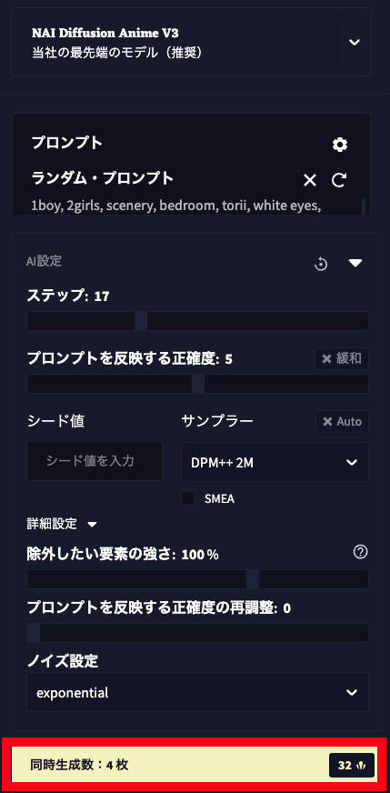390x793 pixels.
Task: Open the DPM++ 2M sampler dropdown
Action: [x=275, y=462]
